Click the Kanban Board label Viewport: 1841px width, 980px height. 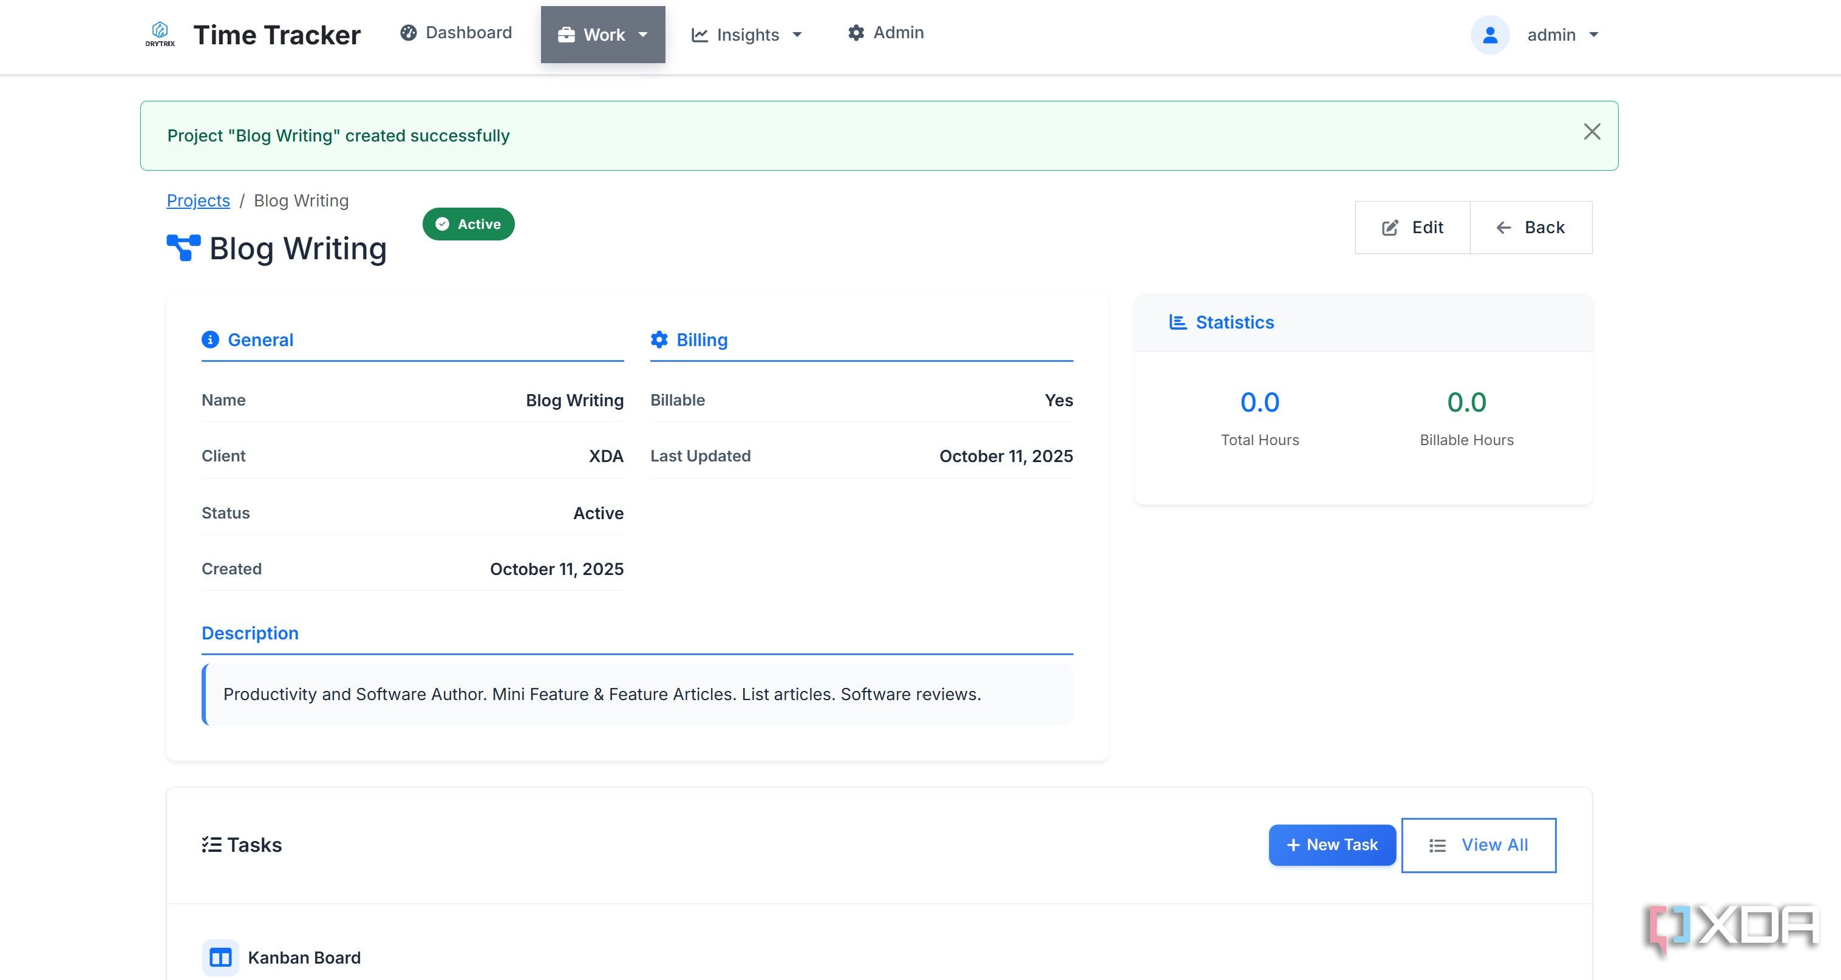pos(304,958)
